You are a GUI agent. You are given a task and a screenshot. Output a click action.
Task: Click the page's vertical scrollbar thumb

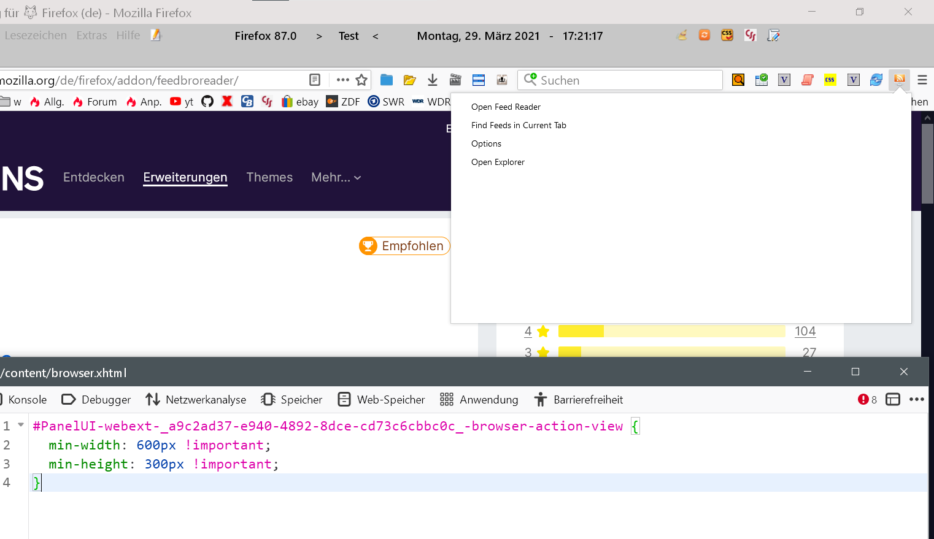[x=928, y=162]
